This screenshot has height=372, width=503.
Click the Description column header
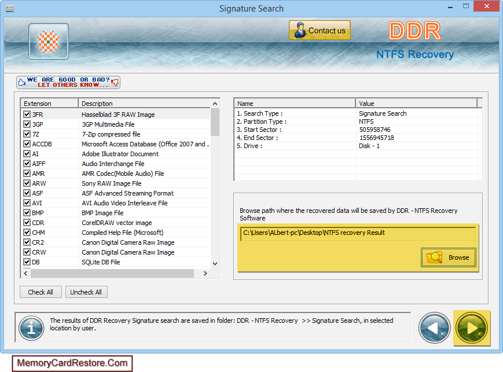144,104
